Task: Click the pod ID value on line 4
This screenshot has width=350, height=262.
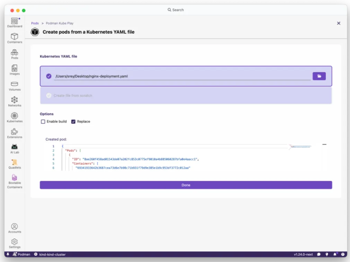Action: [x=140, y=159]
